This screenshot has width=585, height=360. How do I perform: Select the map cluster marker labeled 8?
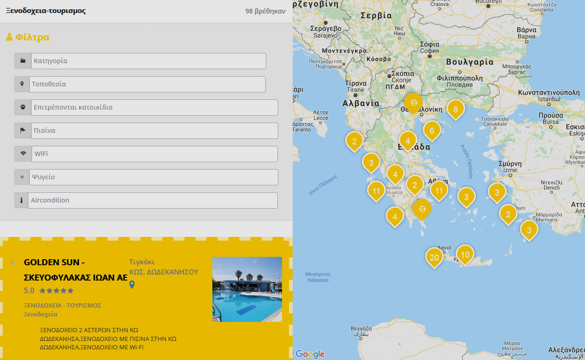click(455, 110)
